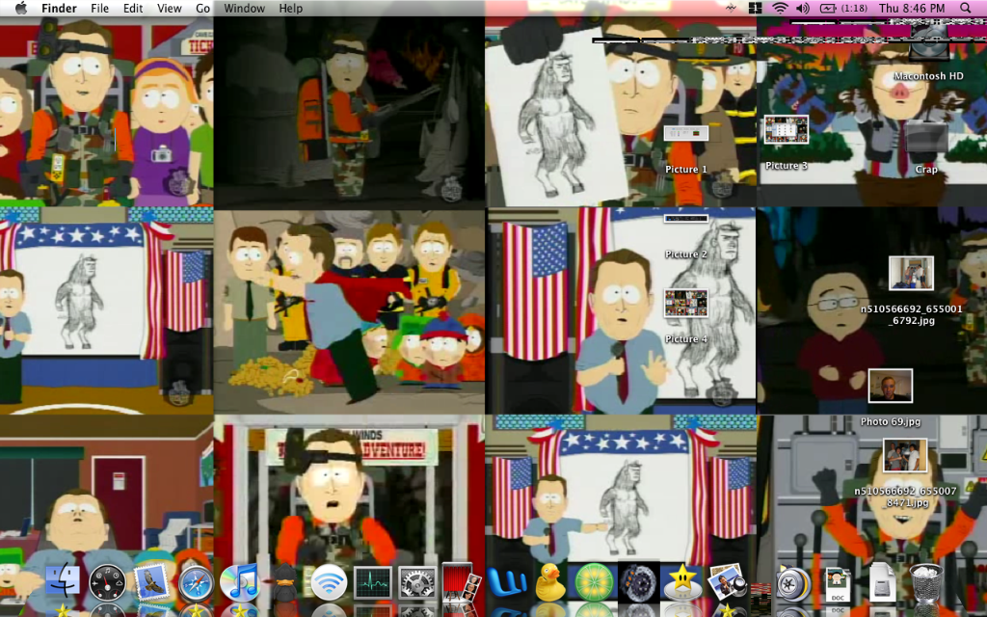Click the Spaces grid icon in menu bar

[x=756, y=8]
